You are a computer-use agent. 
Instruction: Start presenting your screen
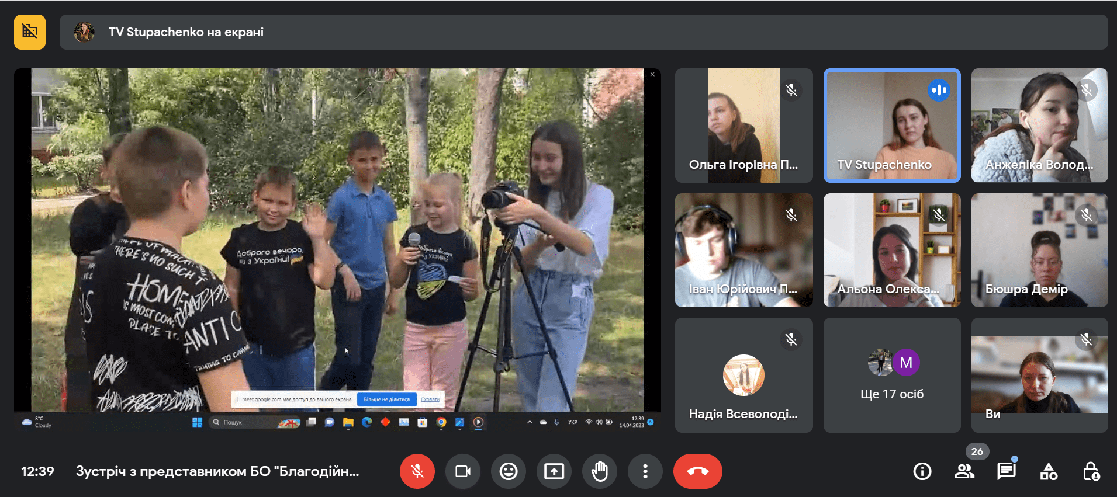pos(554,471)
